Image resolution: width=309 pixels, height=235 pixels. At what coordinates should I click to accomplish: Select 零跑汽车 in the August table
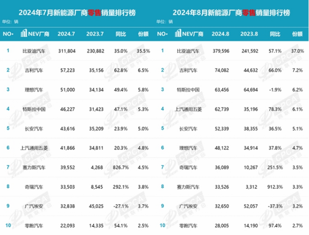point(188,226)
